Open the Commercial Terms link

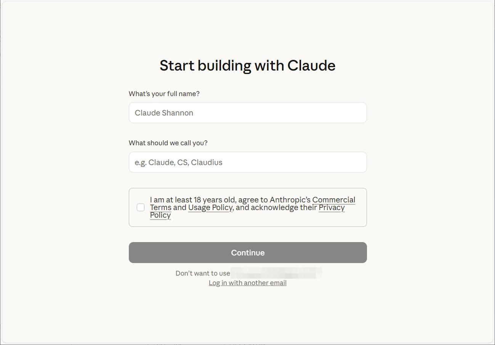click(x=333, y=200)
